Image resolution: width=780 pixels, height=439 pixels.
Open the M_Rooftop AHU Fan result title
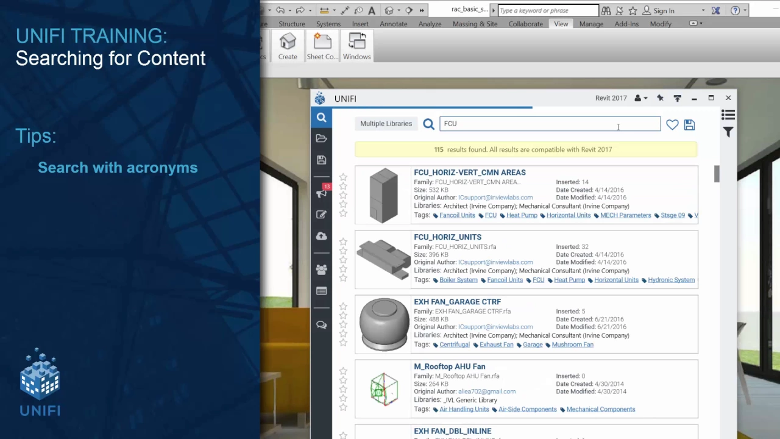pos(450,366)
